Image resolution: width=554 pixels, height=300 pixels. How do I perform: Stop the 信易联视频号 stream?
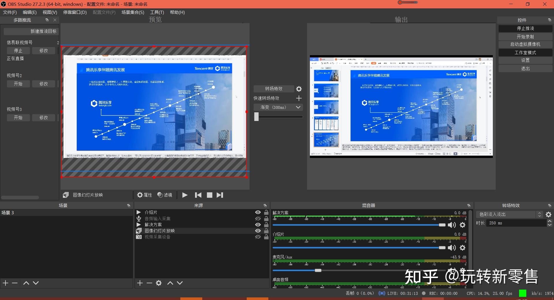(18, 51)
